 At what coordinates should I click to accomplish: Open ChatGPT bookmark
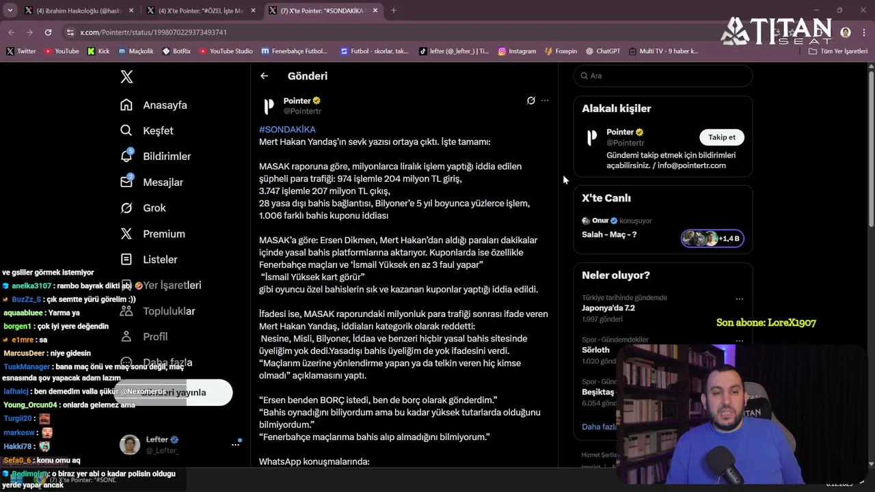(602, 51)
